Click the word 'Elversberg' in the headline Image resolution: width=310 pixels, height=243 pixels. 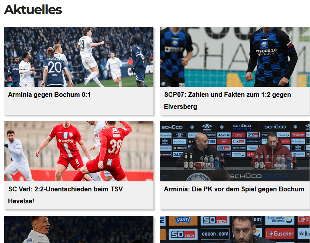click(x=180, y=106)
